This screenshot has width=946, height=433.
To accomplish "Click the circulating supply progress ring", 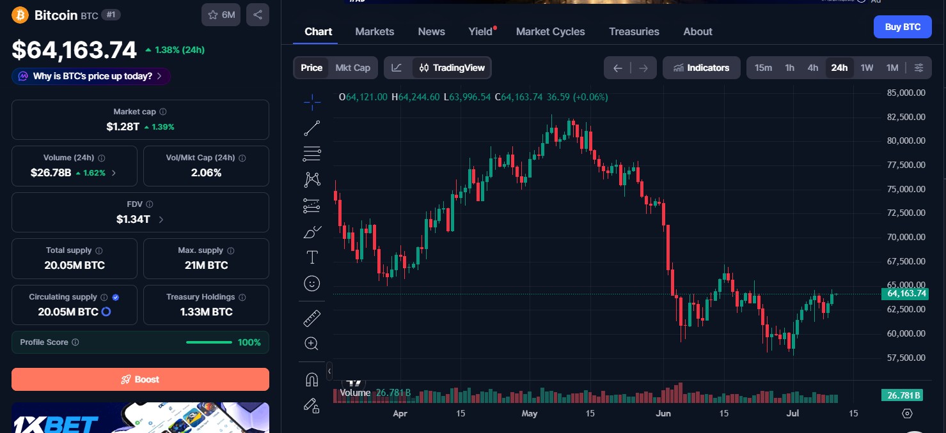I will 106,312.
